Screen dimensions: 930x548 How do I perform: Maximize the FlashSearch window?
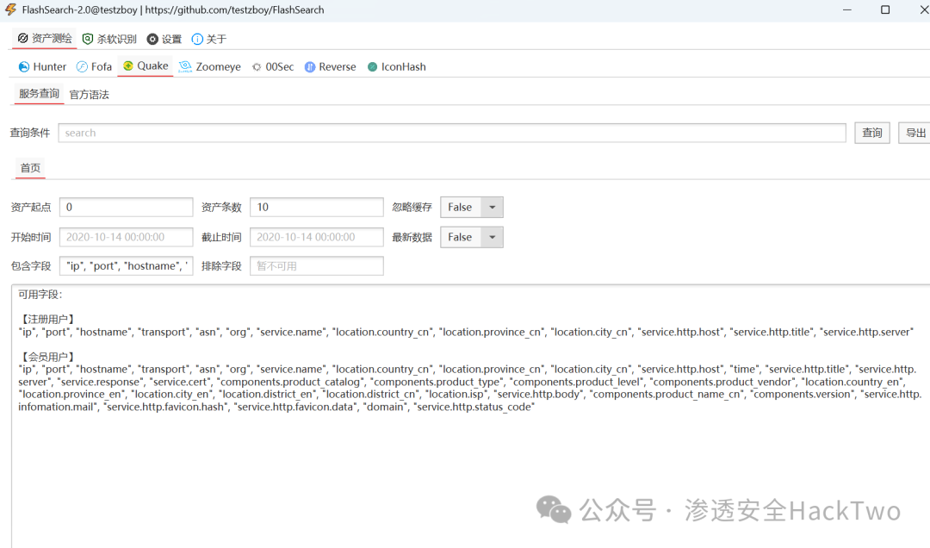885,10
